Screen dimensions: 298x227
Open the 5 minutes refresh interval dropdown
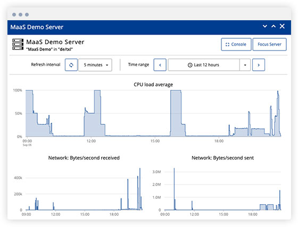tap(95, 65)
